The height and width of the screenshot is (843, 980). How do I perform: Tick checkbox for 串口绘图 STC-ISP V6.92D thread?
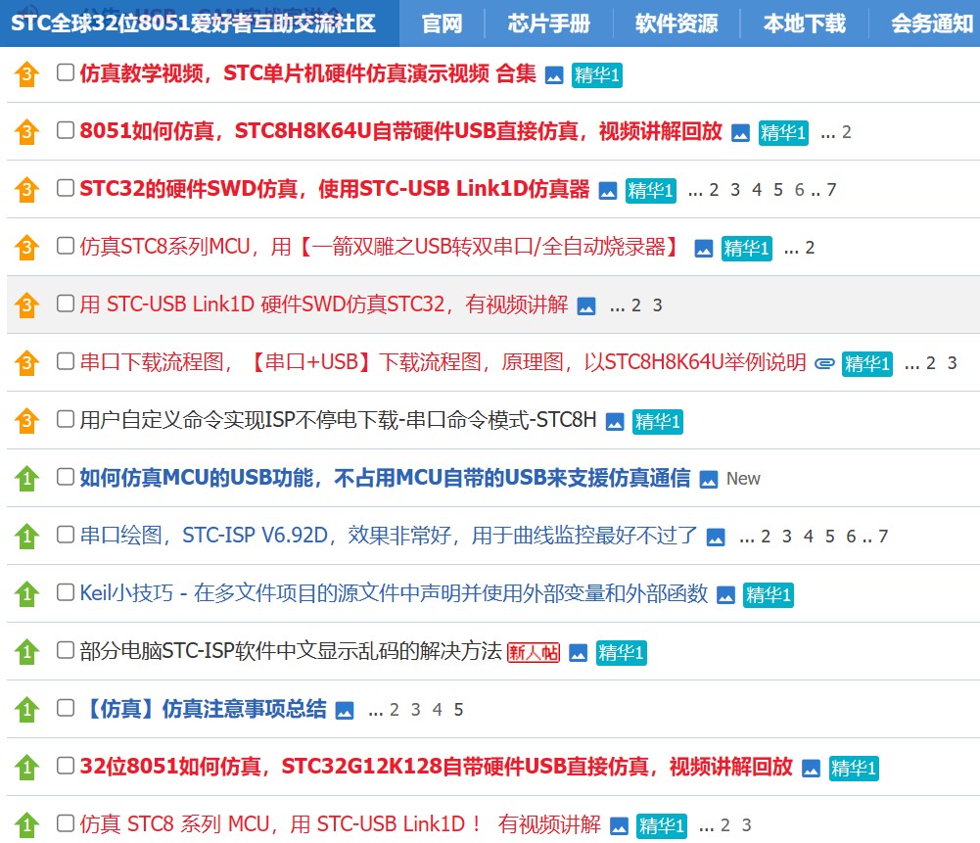(x=66, y=535)
